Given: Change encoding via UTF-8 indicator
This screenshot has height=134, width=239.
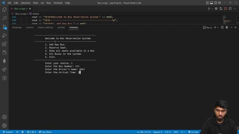Looking at the screenshot, I should pos(168,132).
